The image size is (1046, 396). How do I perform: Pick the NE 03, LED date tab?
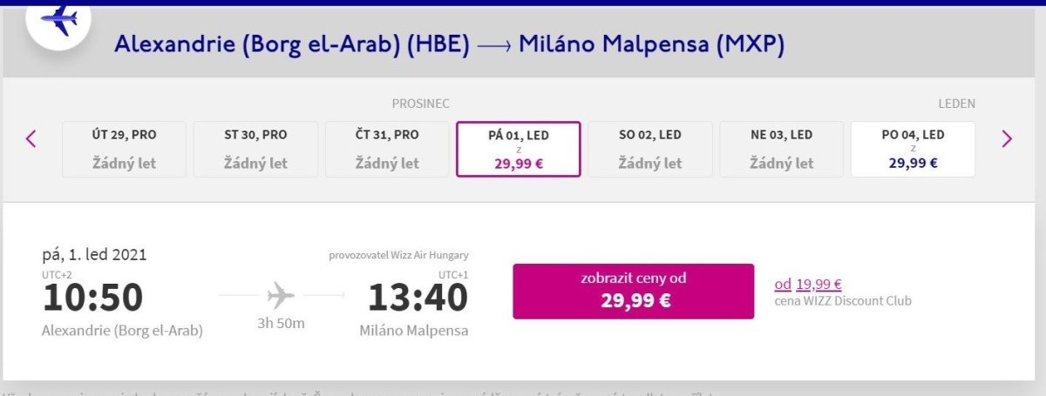point(782,149)
